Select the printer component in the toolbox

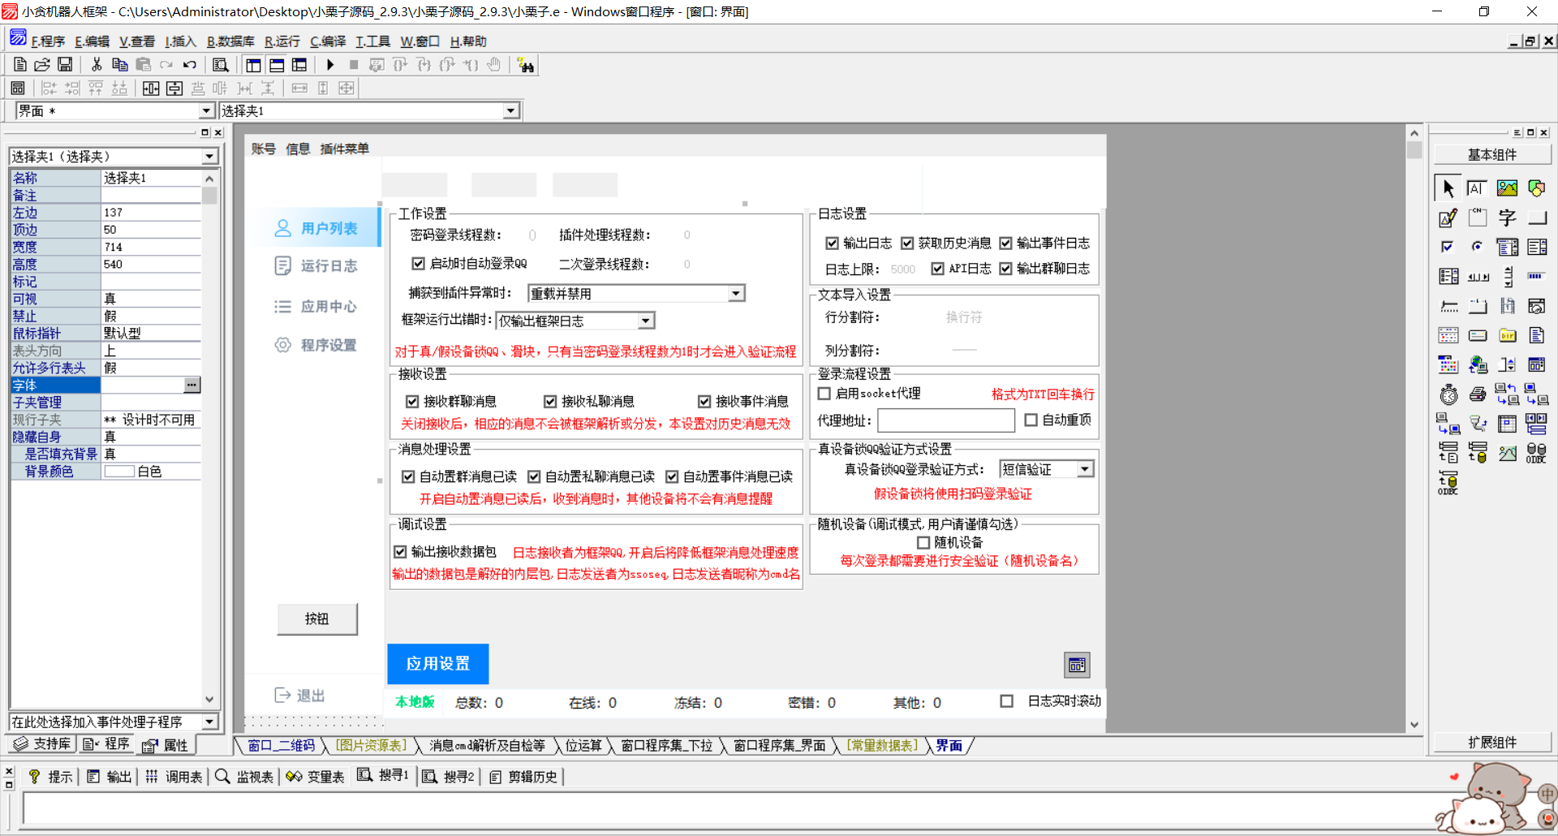pos(1478,394)
